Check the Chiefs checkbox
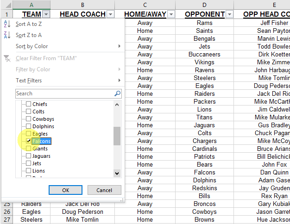290x224 pixels. click(x=28, y=104)
